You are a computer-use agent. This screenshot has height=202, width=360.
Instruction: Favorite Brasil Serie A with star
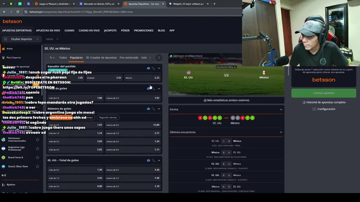38,157
